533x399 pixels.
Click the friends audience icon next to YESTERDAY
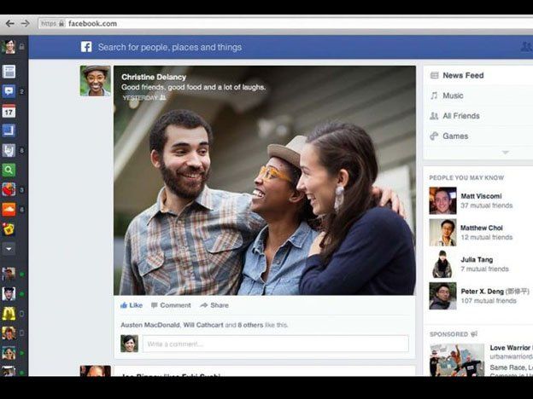[x=163, y=98]
